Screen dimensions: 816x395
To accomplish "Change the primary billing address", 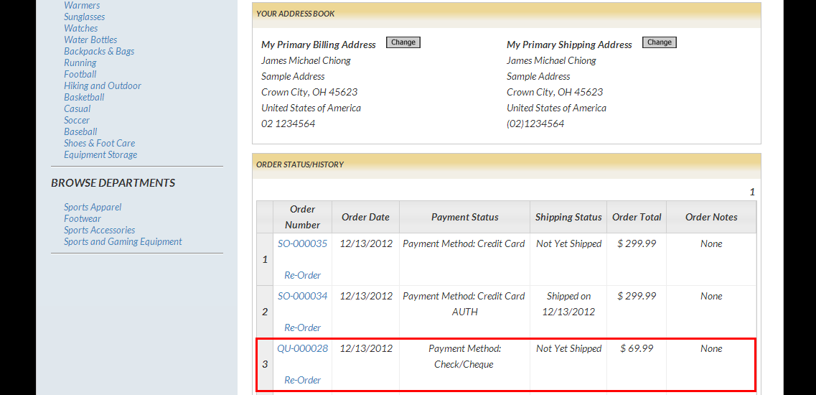I will pos(403,42).
